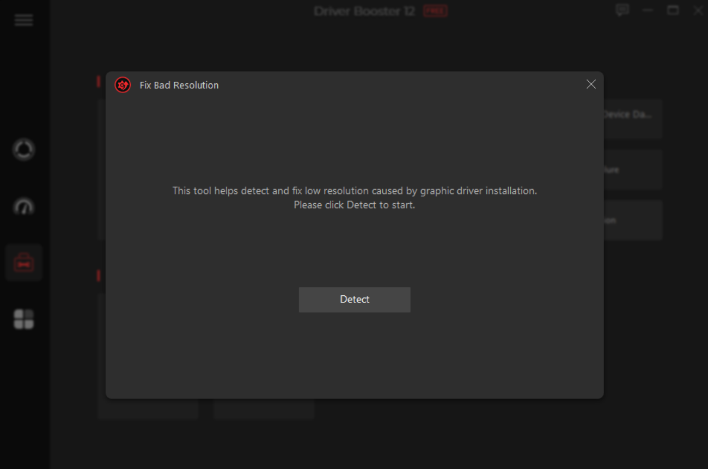The image size is (708, 469).
Task: Open the hamburger menu at top left
Action: (x=23, y=20)
